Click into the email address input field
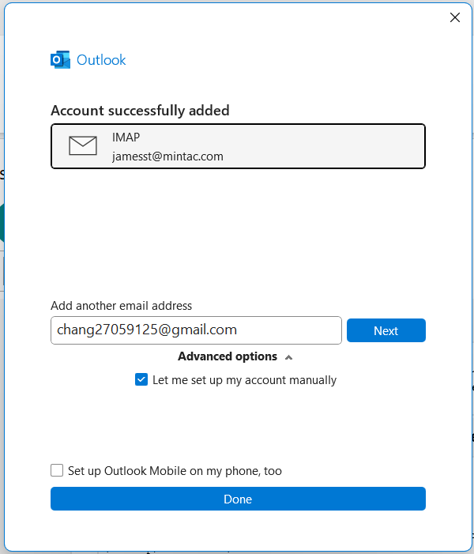This screenshot has width=474, height=554. [196, 330]
